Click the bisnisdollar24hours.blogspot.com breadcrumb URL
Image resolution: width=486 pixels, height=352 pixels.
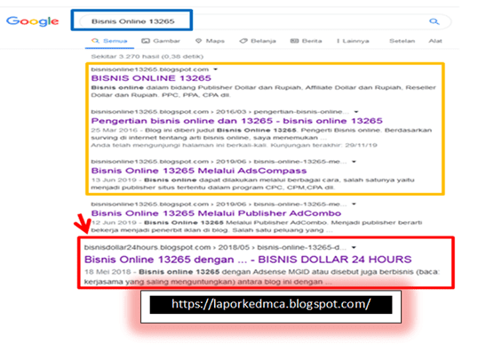(215, 247)
